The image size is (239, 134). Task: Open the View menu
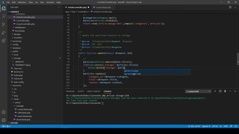coord(31,2)
